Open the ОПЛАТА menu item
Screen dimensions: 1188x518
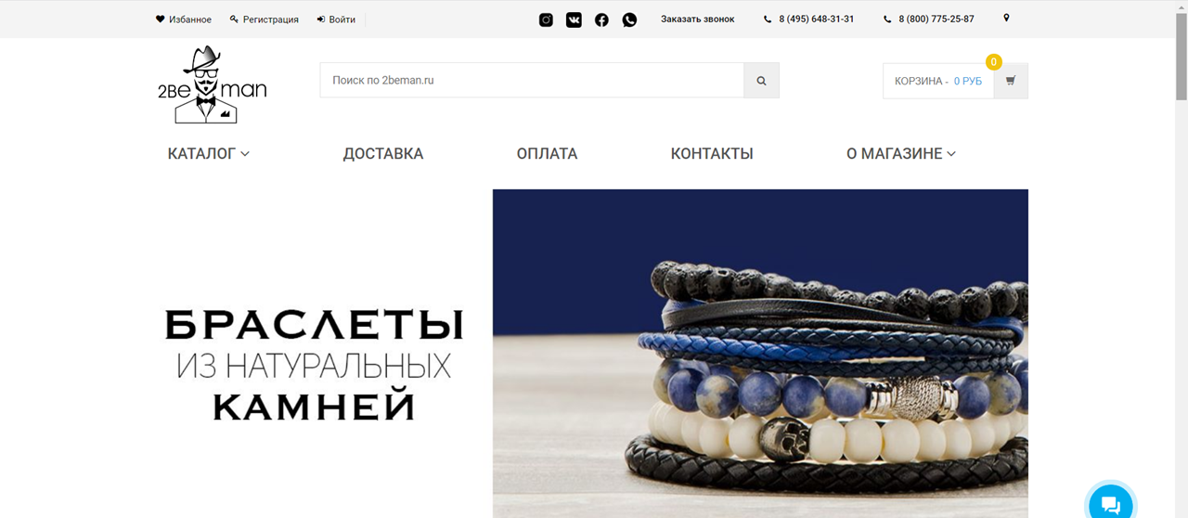tap(547, 154)
